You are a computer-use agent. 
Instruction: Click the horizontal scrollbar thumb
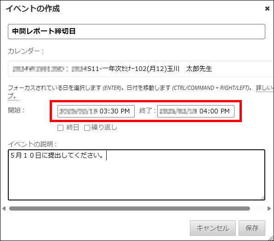[130, 208]
